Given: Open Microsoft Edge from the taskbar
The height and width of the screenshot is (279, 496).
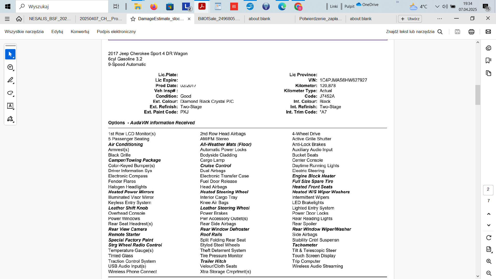Looking at the screenshot, I should pos(282,6).
